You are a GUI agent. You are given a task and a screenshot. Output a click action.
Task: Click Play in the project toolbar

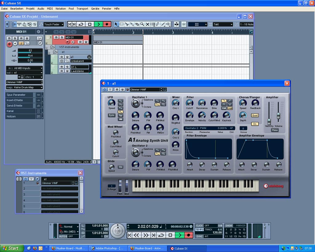(x=99, y=24)
